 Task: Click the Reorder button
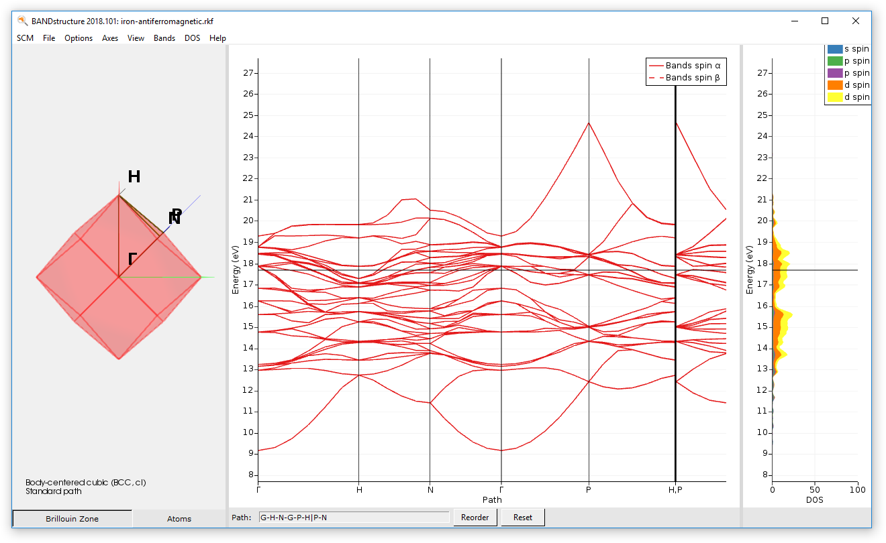pyautogui.click(x=475, y=517)
